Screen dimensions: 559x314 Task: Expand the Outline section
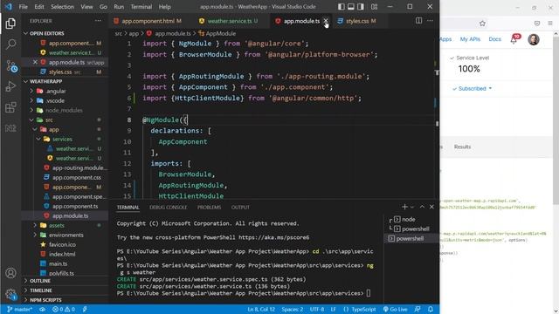coord(40,281)
